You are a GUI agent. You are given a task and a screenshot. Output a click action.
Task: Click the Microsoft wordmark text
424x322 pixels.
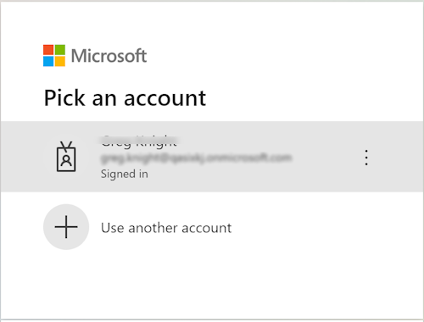[109, 56]
